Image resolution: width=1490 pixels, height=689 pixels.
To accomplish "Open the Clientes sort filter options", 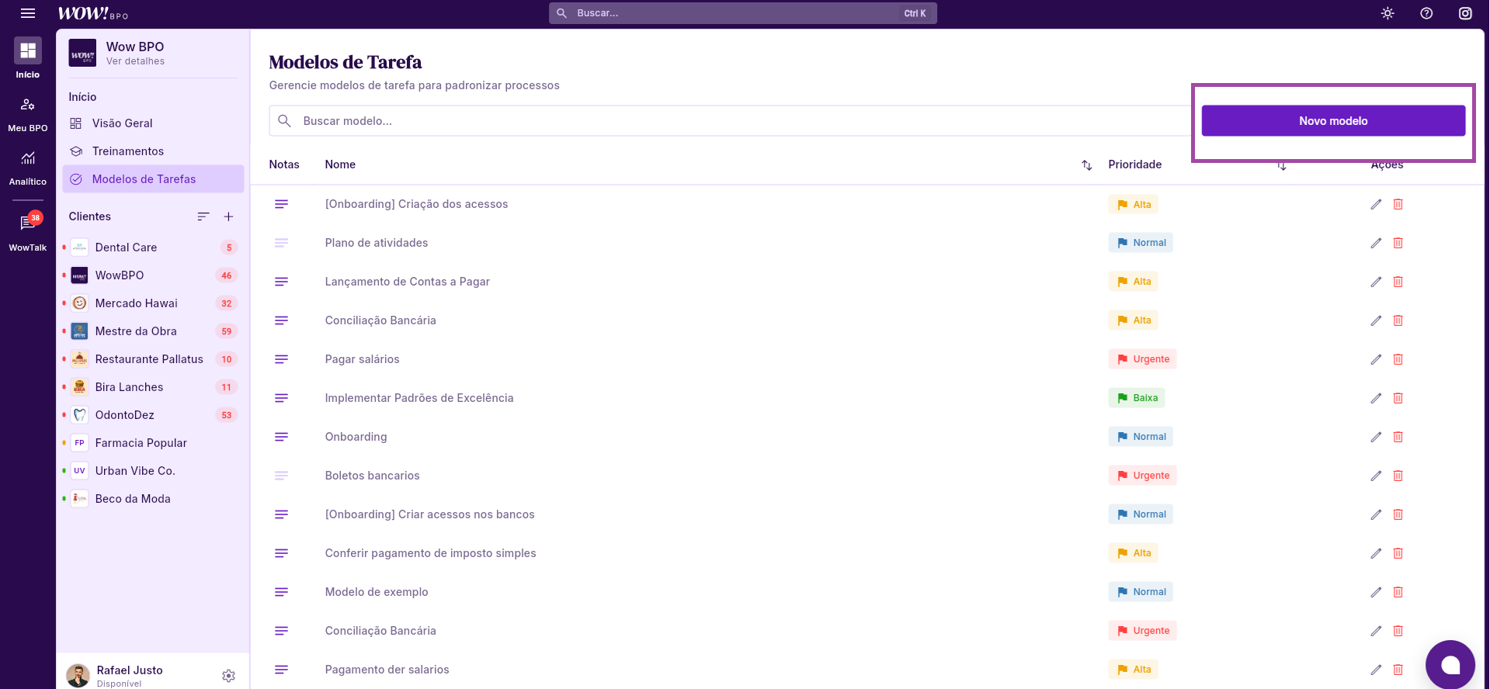I will tap(203, 216).
